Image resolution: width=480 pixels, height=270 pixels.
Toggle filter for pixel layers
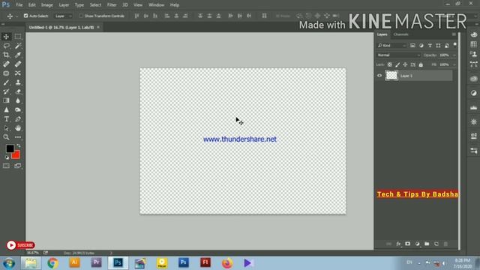(412, 45)
